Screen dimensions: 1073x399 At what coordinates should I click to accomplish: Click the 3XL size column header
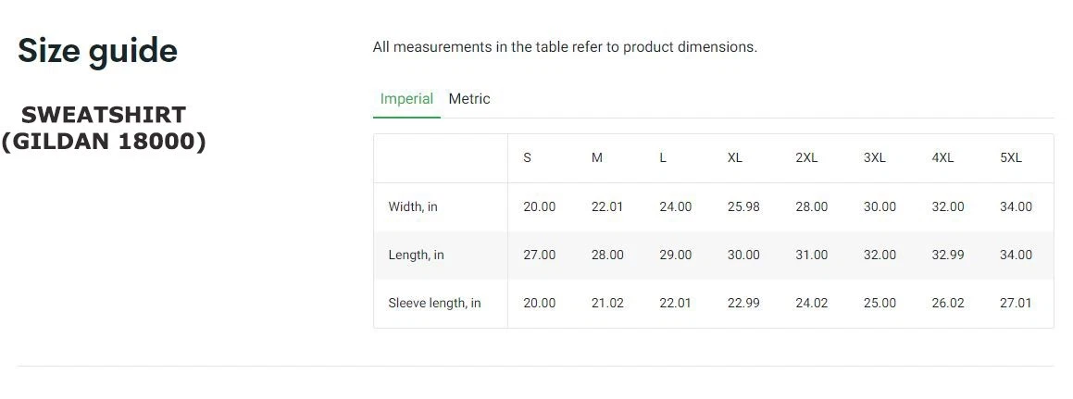(x=875, y=158)
